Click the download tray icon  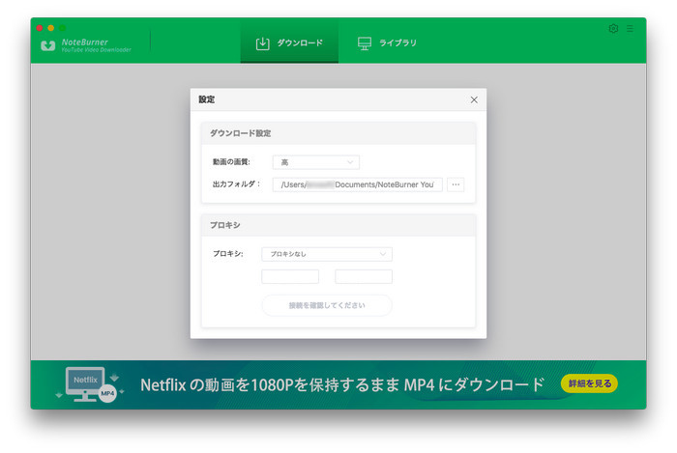tap(262, 43)
